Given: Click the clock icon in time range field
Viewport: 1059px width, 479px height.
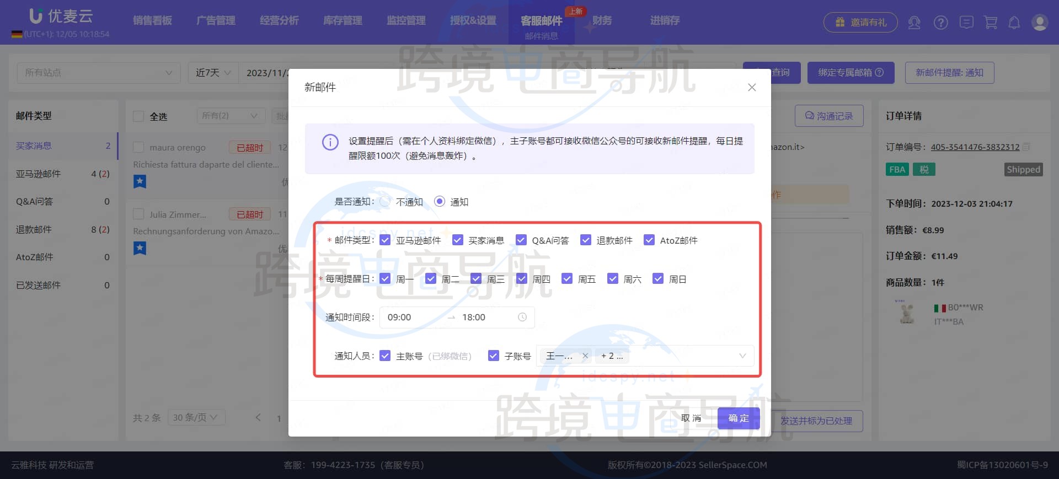Looking at the screenshot, I should point(522,317).
